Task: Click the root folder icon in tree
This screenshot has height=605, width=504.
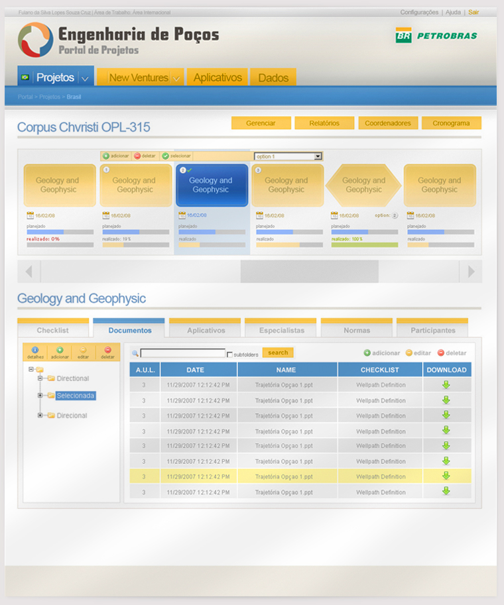Action: [40, 370]
